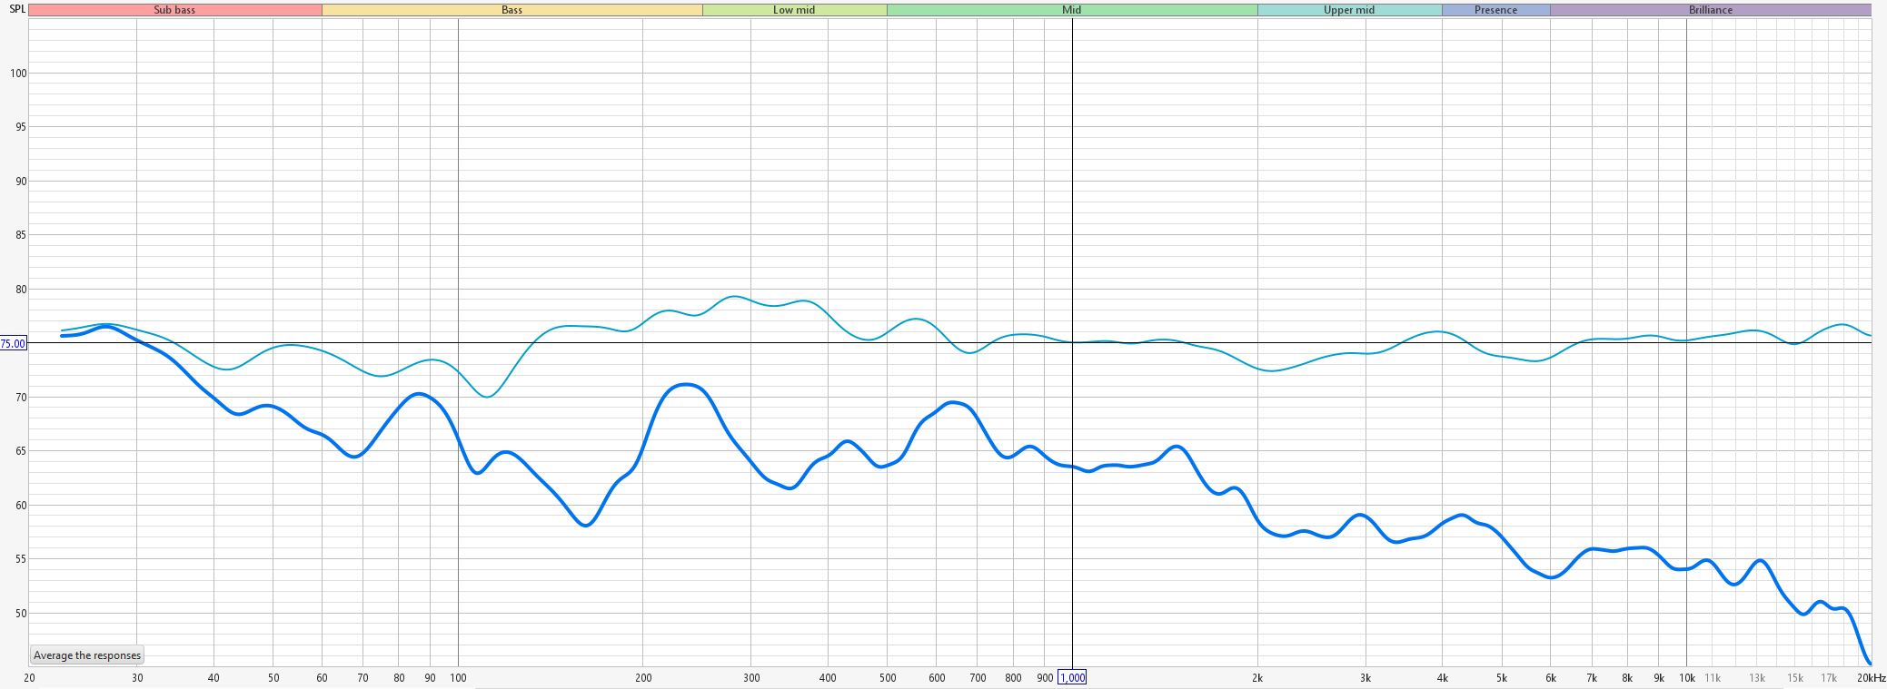Viewport: 1887px width, 689px height.
Task: Select the Bass frequency band header
Action: pos(511,10)
